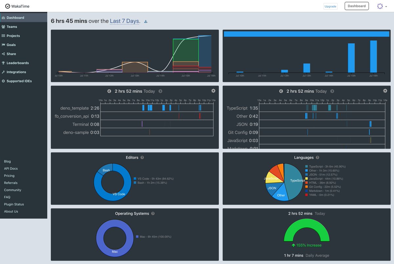Viewport: 394px width, 264px height.
Task: Click the 155% Increase text
Action: (309, 245)
